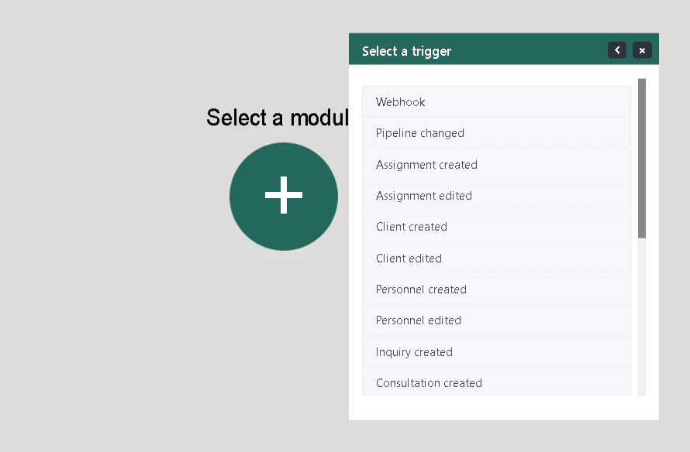Viewport: 690px width, 452px height.
Task: Go back using the chevron icon
Action: 617,50
